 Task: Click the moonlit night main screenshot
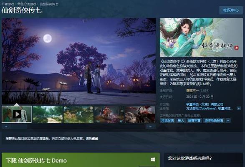pos(79,61)
